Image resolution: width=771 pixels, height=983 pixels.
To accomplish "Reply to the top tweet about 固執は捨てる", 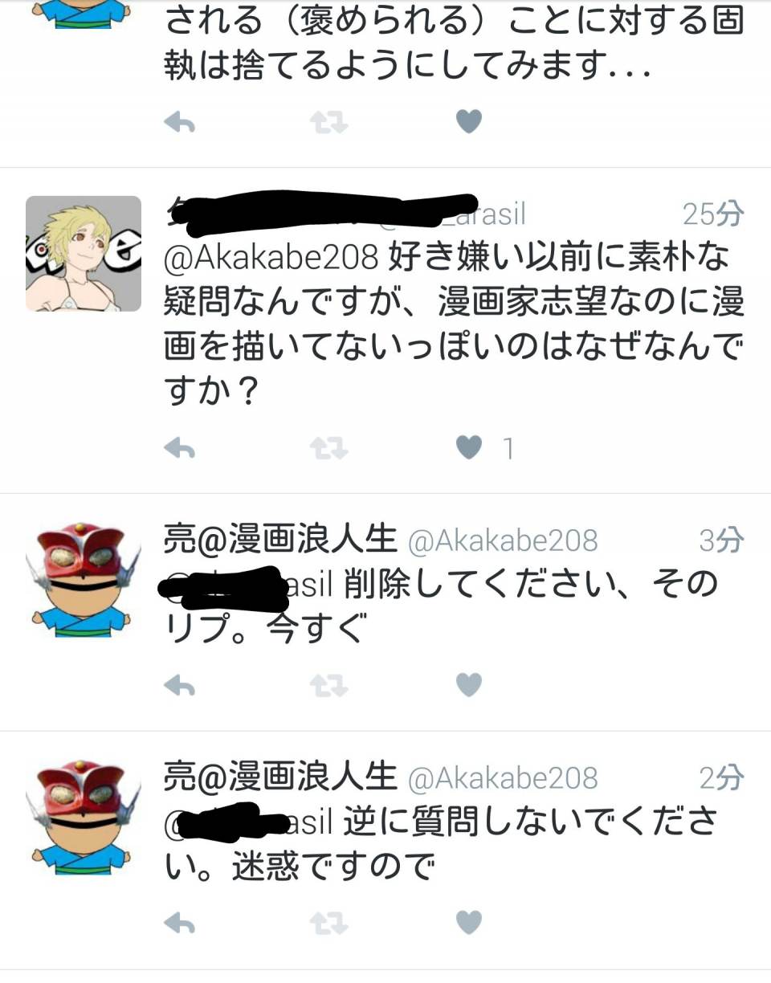I will point(180,122).
